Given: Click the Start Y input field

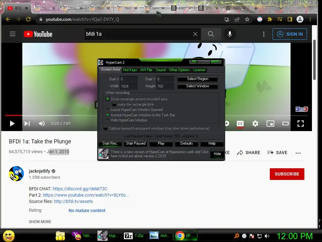Looking at the screenshot, I should pos(165,79).
